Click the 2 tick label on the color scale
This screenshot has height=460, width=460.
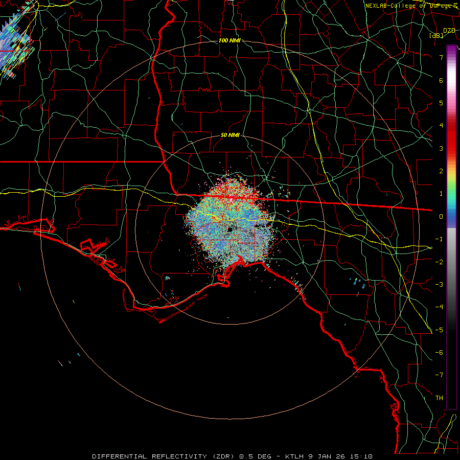(441, 171)
